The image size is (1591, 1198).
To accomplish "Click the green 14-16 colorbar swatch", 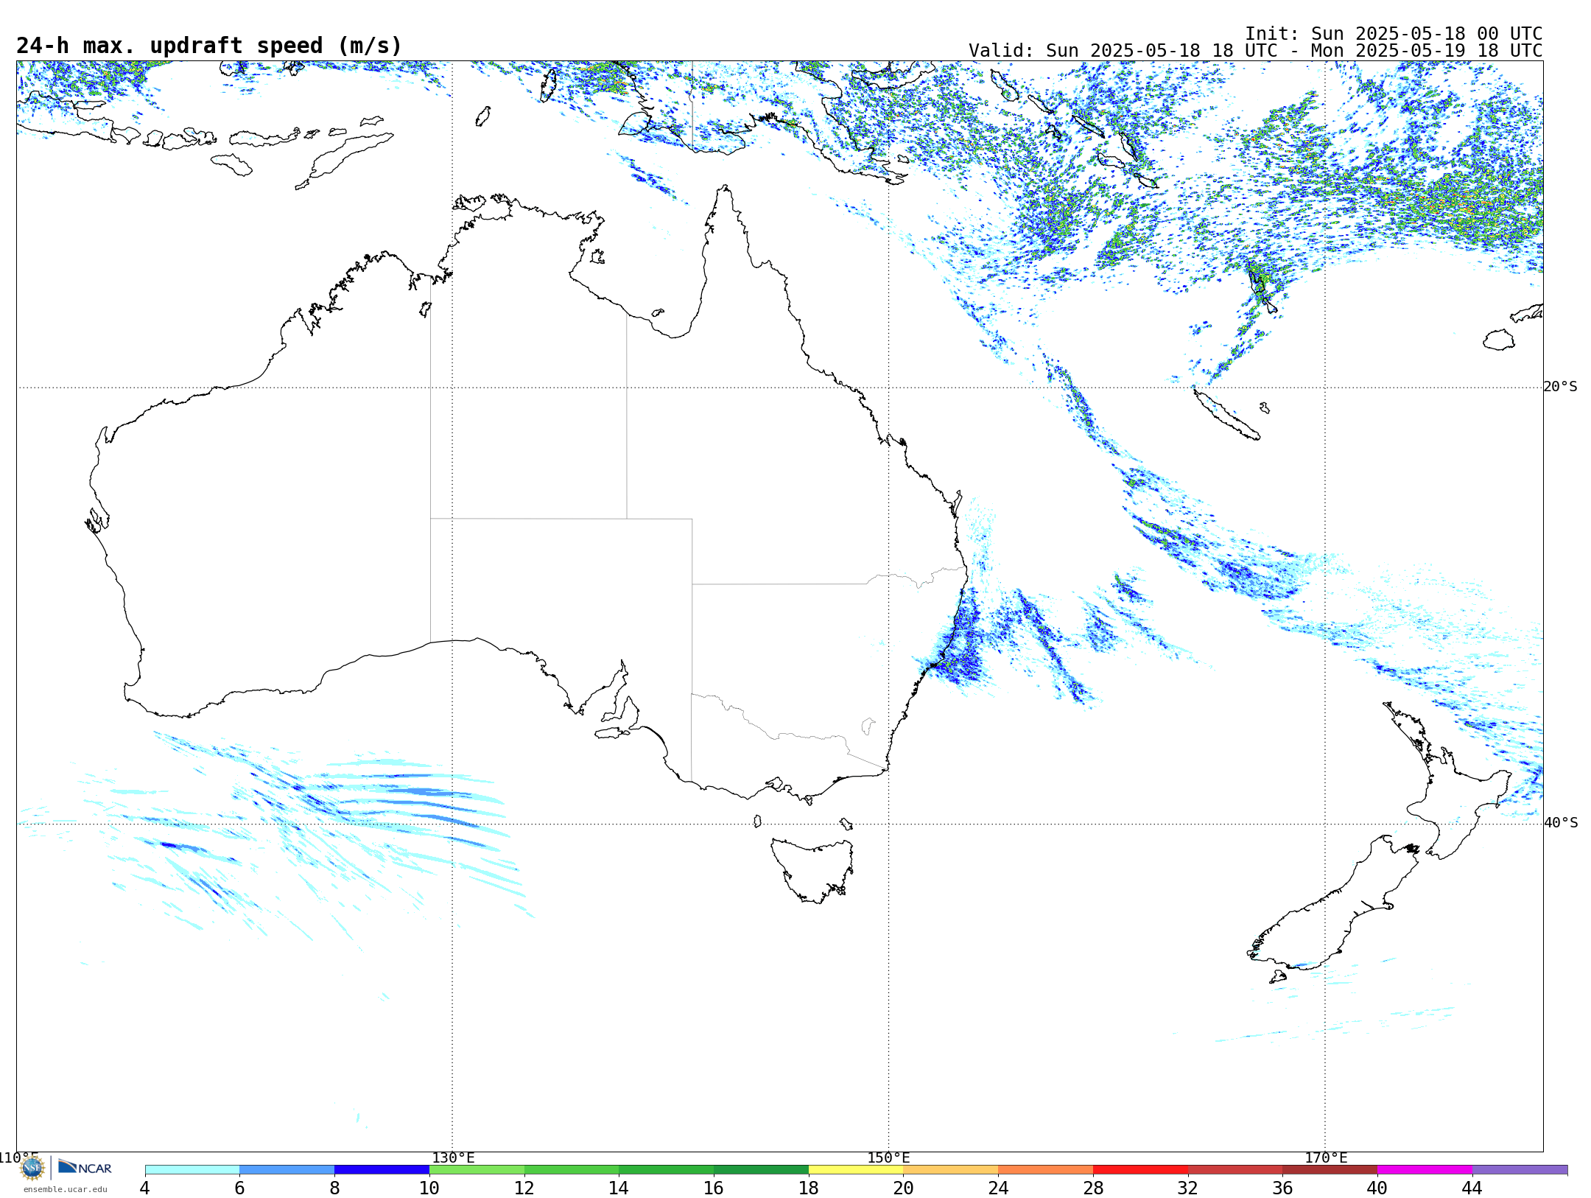I will tap(666, 1170).
